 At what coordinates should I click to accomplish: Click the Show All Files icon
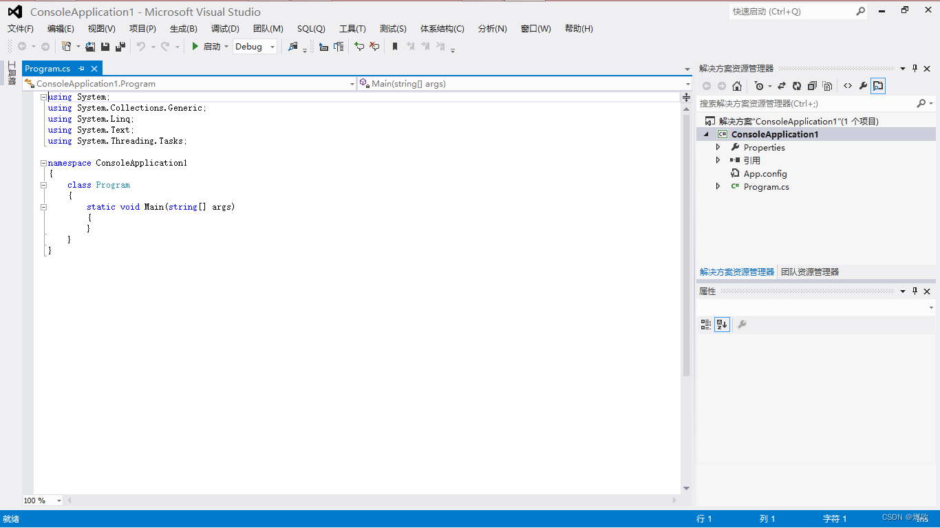[827, 86]
